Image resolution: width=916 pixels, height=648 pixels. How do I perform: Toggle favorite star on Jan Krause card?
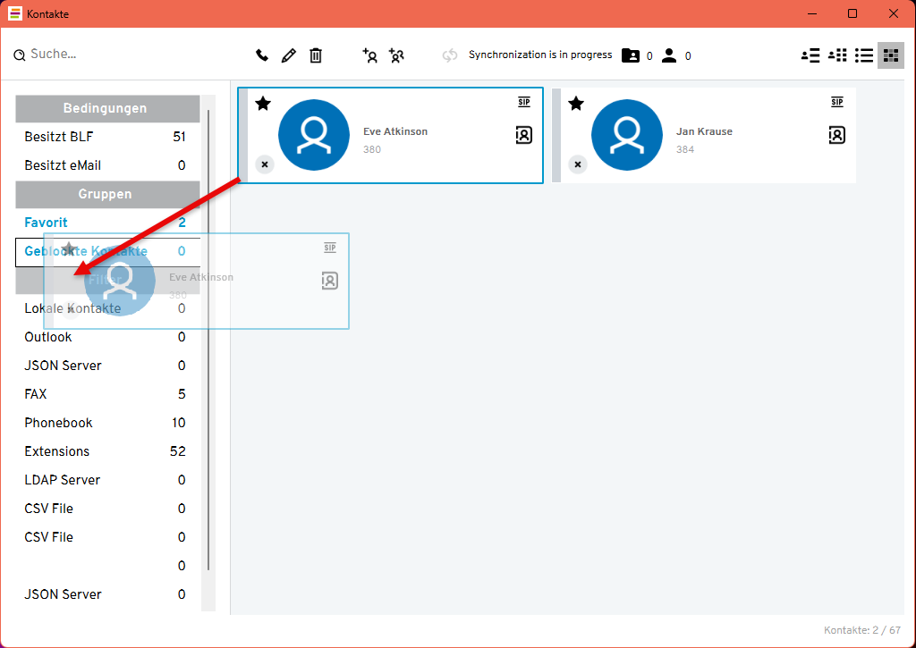pos(576,104)
